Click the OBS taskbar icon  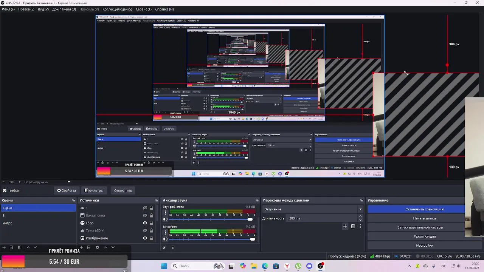click(321, 266)
